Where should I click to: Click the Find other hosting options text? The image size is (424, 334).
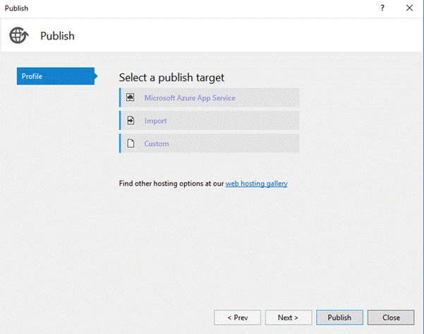(x=171, y=184)
